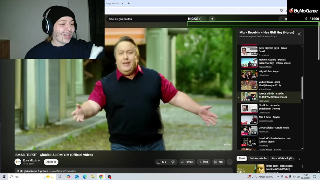Open the video's more actions ellipsis

coord(229,162)
